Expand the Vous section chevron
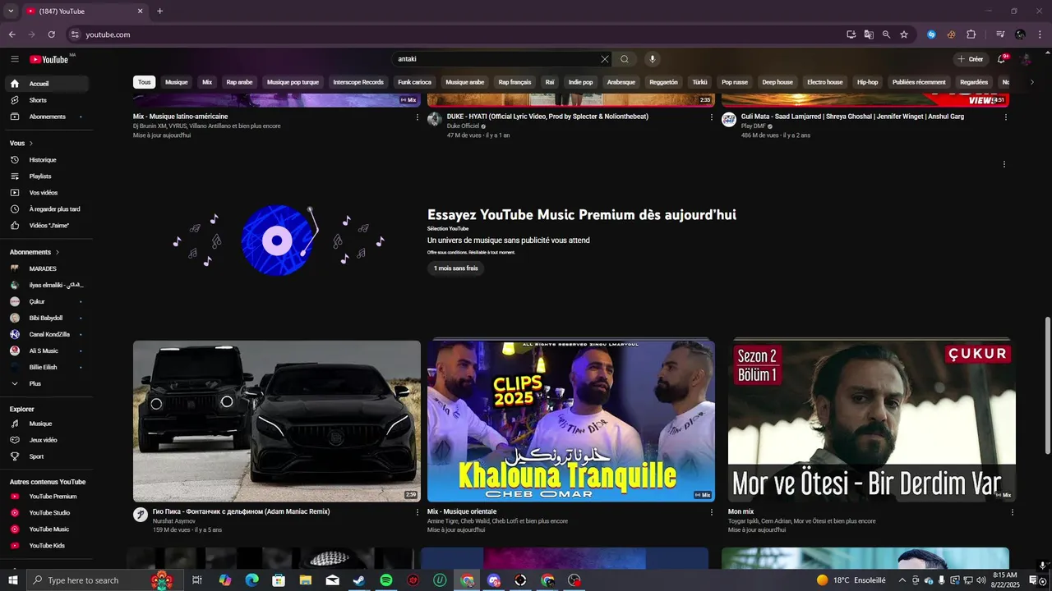The width and height of the screenshot is (1052, 591). point(32,144)
